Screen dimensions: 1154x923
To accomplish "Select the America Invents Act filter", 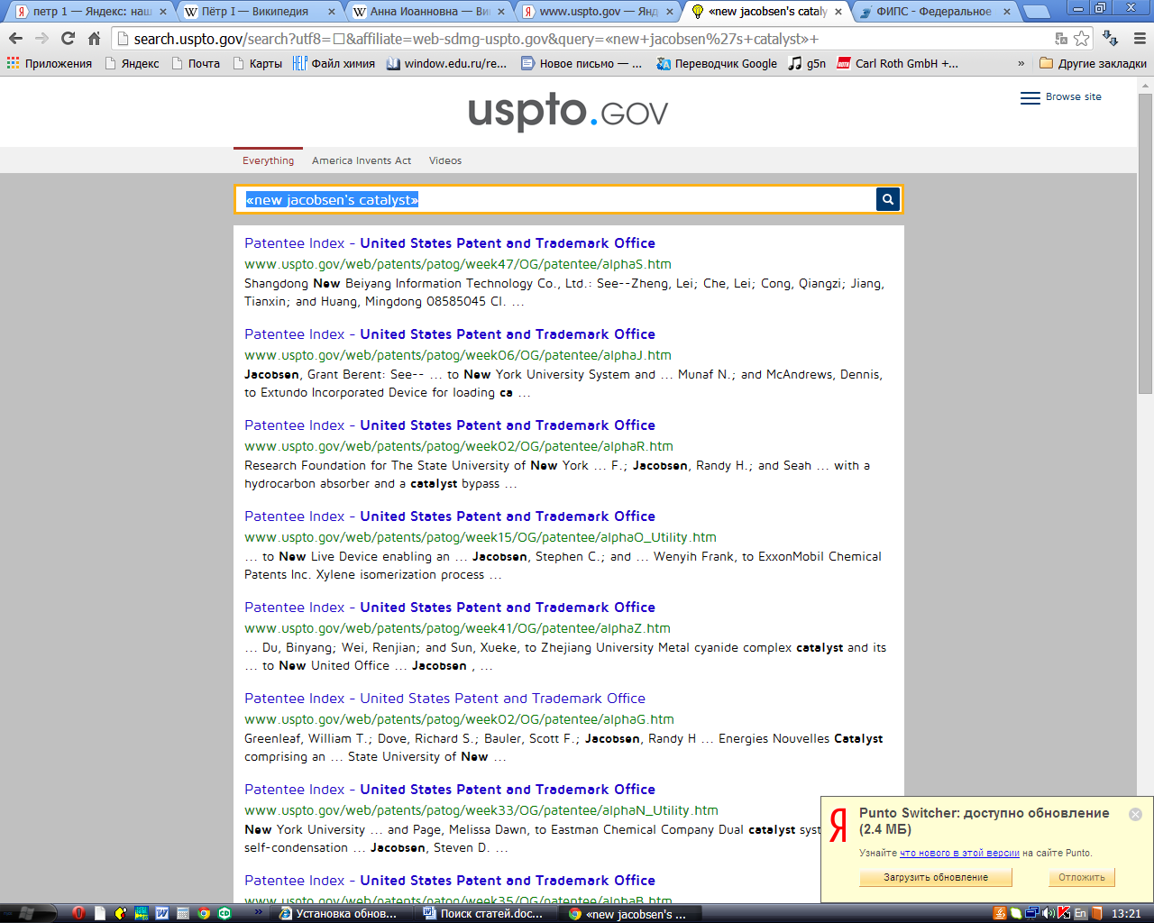I will click(362, 160).
